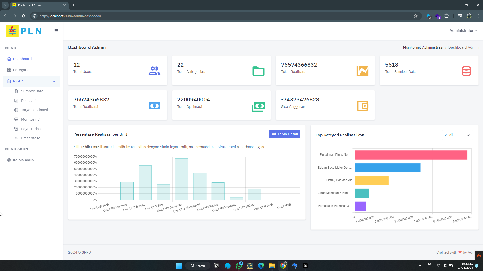Open the notification bell in the tray
483x271 pixels.
click(477, 266)
